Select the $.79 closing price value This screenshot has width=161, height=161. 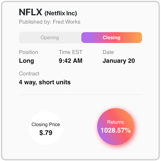coord(46,133)
